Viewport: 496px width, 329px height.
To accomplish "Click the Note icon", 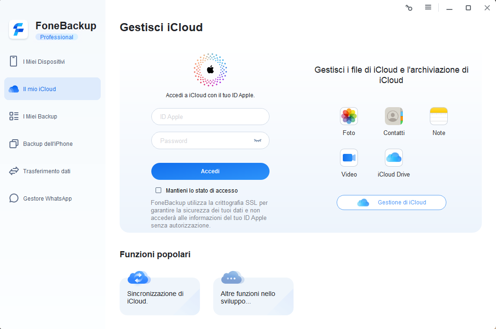I will click(439, 116).
